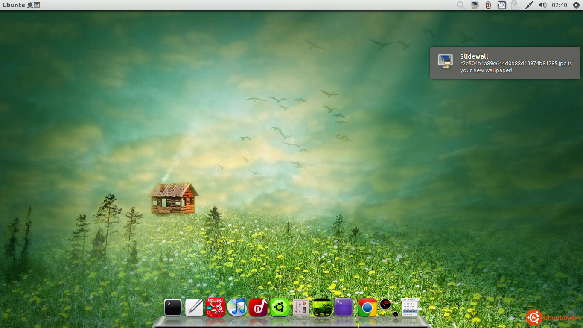583x328 pixels.
Task: Click the orange up-down arrow indicator
Action: click(488, 5)
